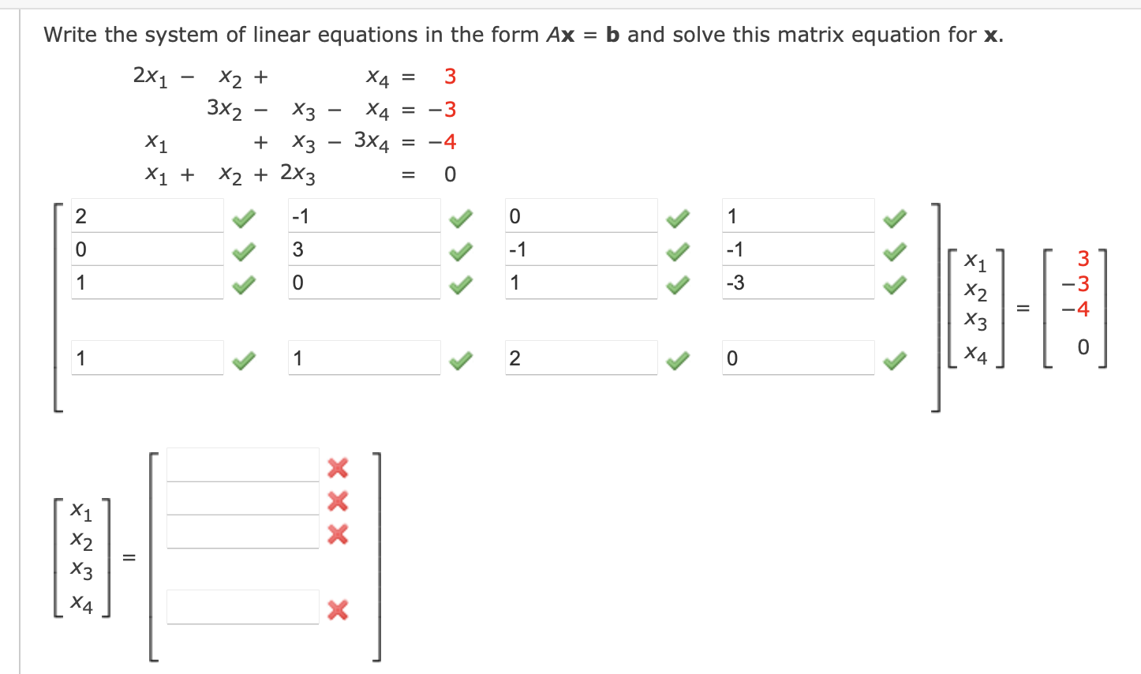Click the empty x2 solution input field

[243, 499]
